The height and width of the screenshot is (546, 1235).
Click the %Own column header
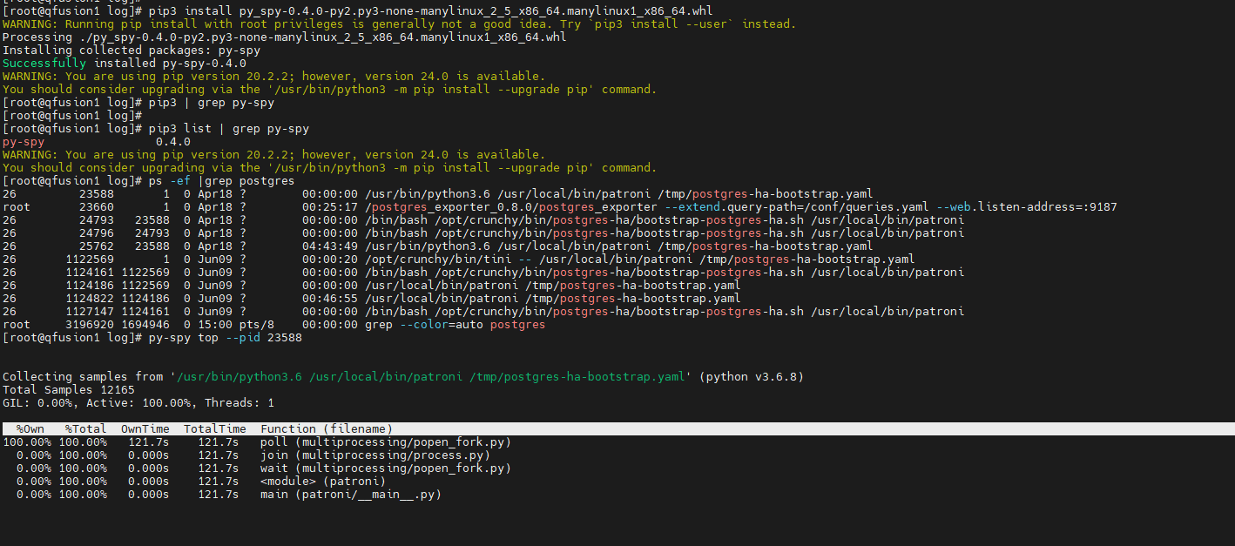[30, 429]
